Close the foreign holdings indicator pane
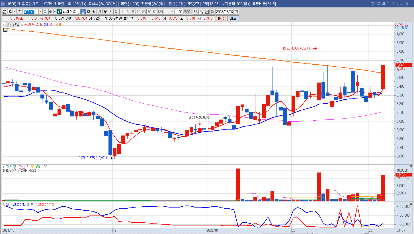 coord(411,204)
